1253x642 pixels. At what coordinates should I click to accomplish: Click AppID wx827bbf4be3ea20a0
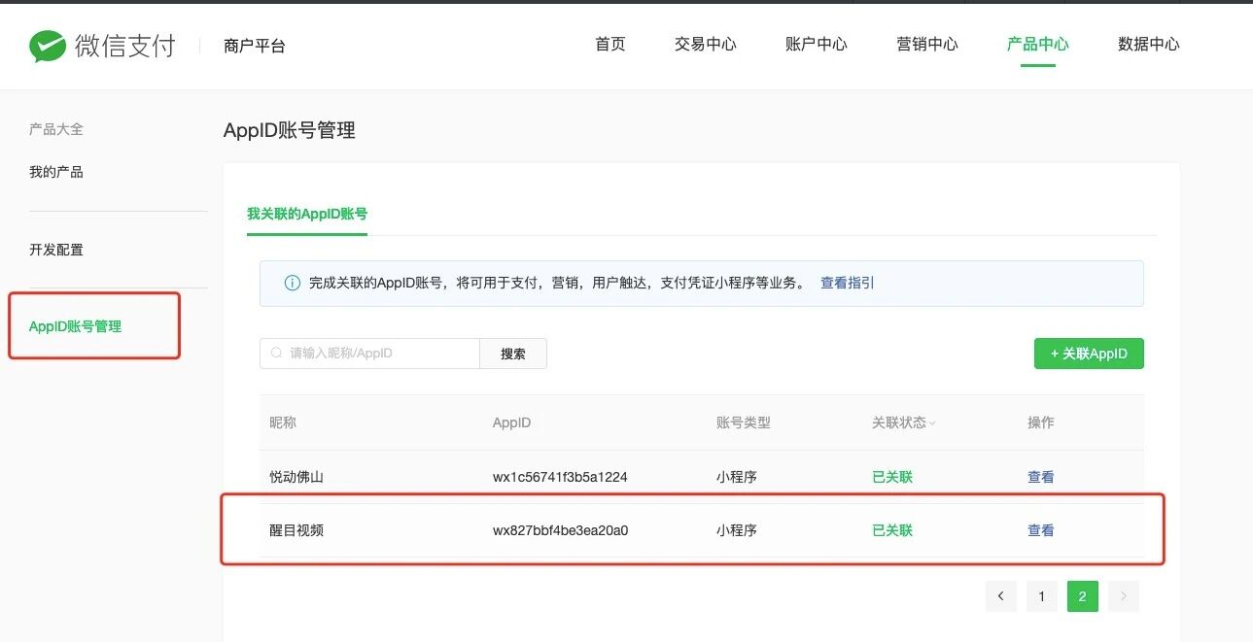pyautogui.click(x=561, y=530)
